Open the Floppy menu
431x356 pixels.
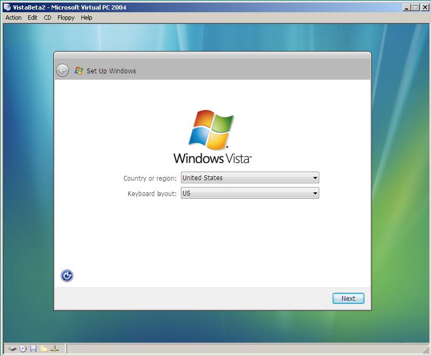[66, 18]
